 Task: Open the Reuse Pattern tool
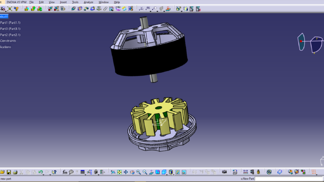(131, 9)
